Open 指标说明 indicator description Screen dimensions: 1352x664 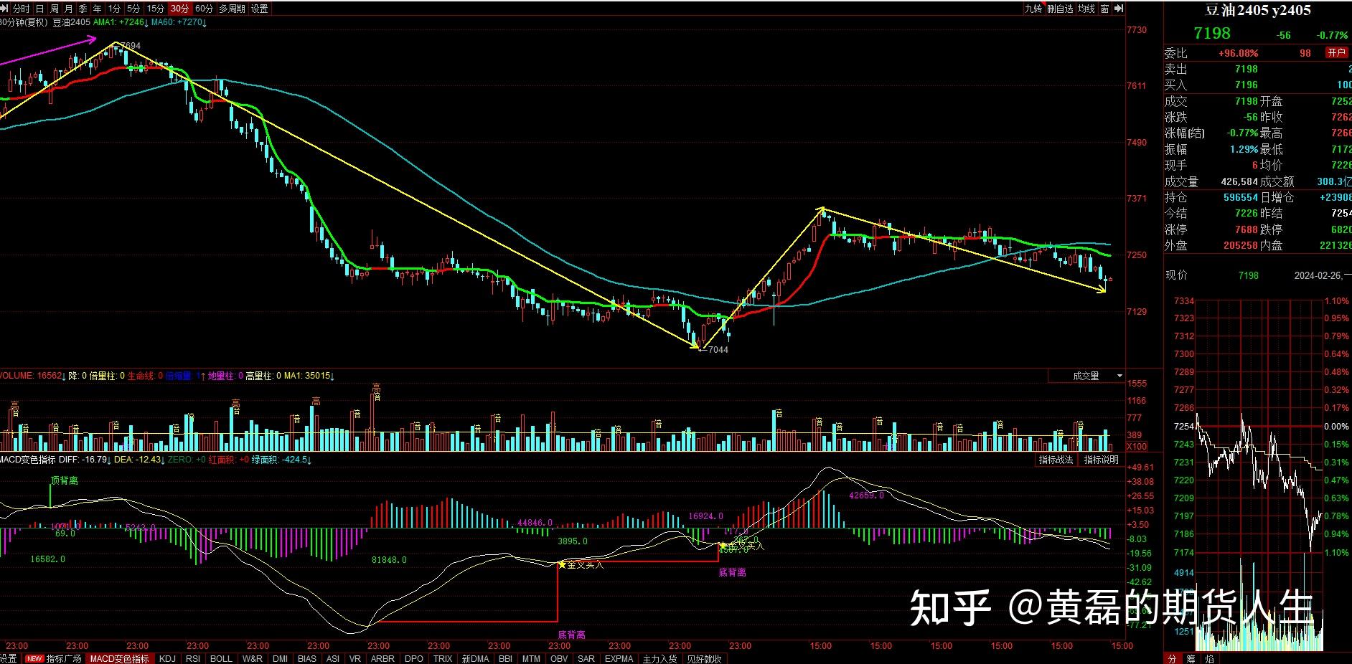tap(1101, 460)
